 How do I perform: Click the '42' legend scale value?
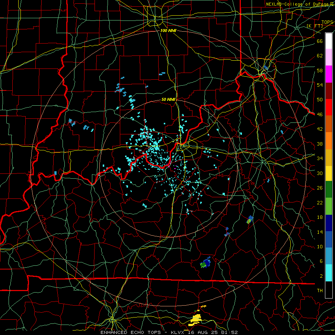320,129
